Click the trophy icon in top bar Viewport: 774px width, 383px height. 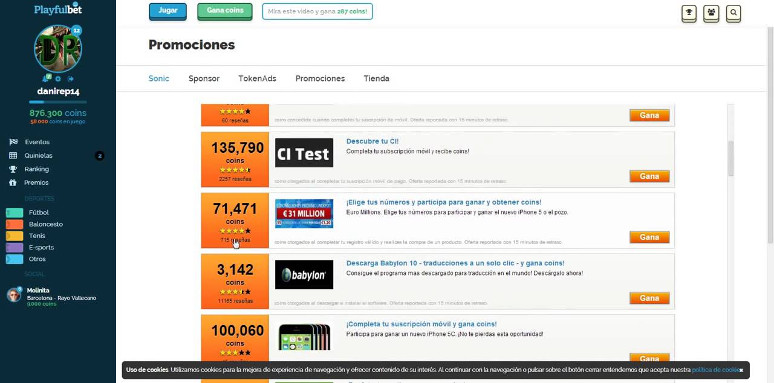click(x=689, y=12)
